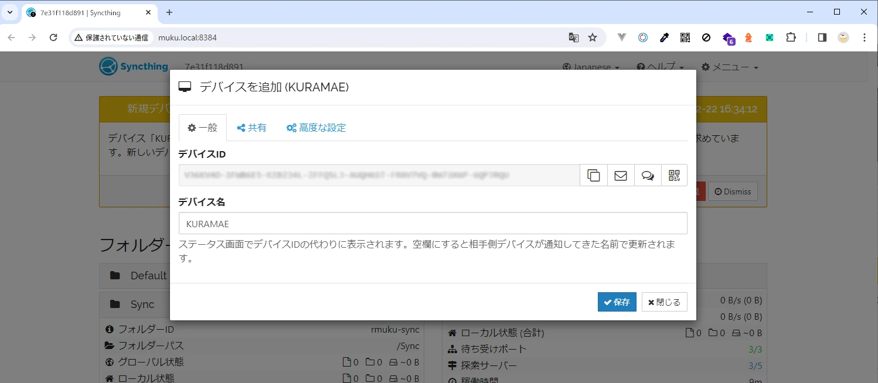Viewport: 878px width, 383px height.
Task: Open the Google Translate page icon
Action: tap(574, 37)
